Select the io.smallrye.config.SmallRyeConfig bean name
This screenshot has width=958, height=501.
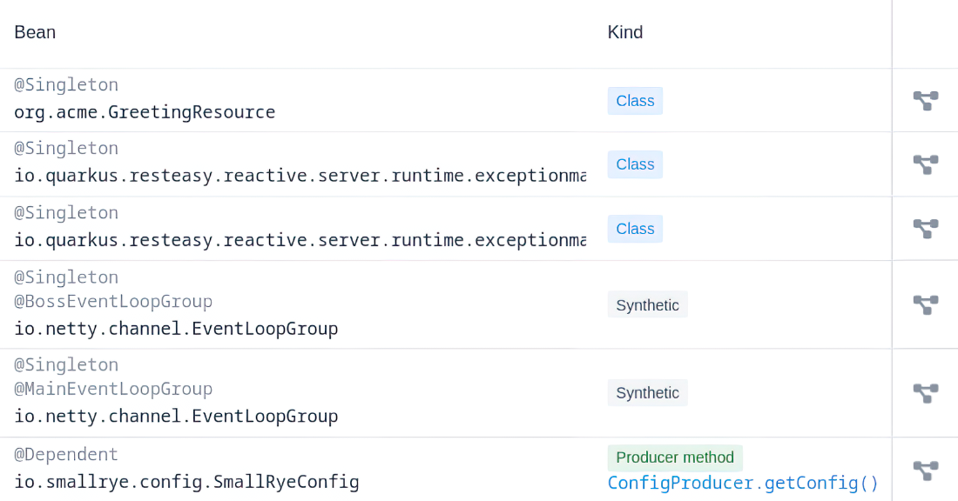[186, 482]
